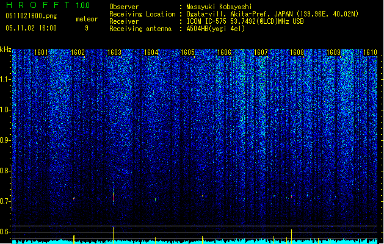Click the 1605 time marker
The width and height of the screenshot is (384, 244).
(187, 52)
